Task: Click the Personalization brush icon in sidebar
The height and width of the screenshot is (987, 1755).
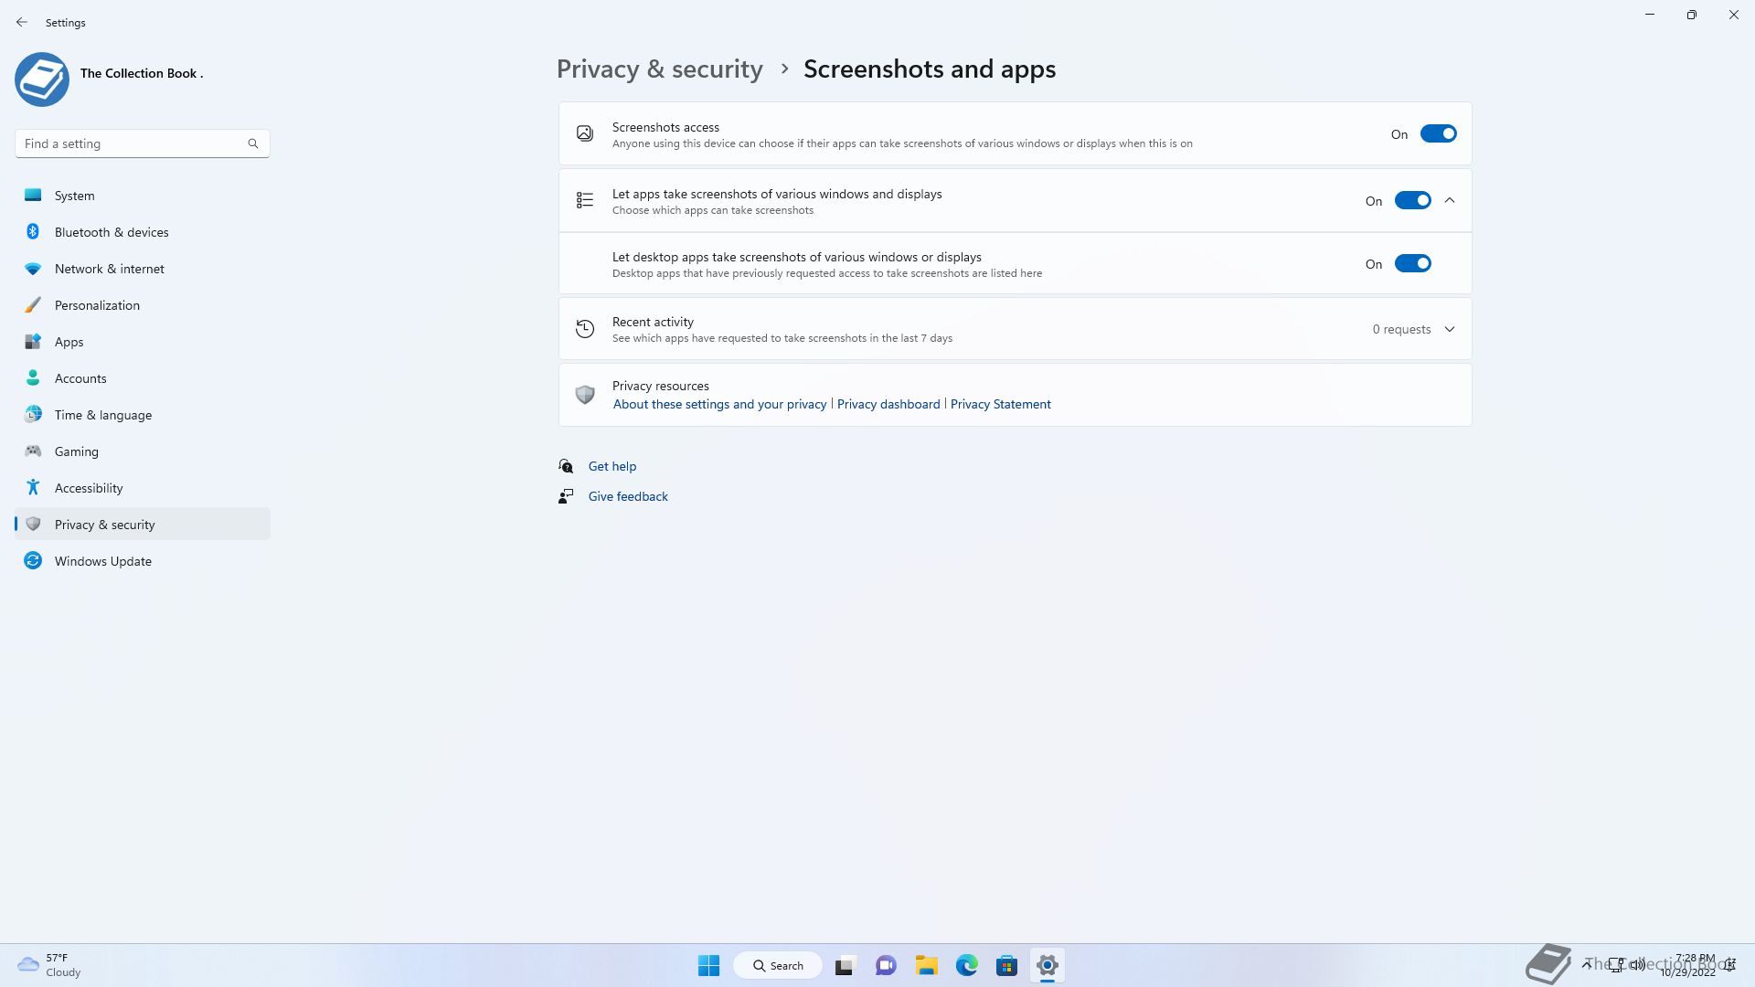Action: 33,304
